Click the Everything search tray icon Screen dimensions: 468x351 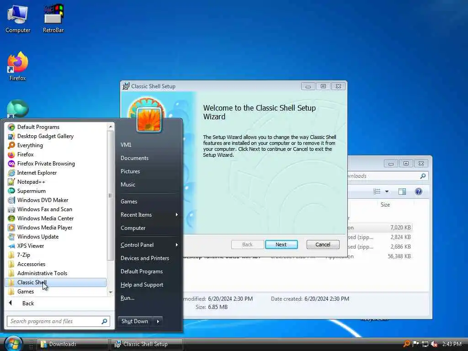pyautogui.click(x=406, y=344)
